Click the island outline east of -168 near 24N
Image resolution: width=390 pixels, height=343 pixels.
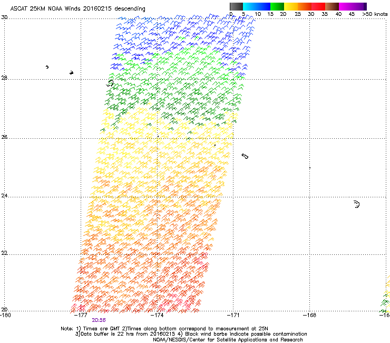[x=357, y=204]
